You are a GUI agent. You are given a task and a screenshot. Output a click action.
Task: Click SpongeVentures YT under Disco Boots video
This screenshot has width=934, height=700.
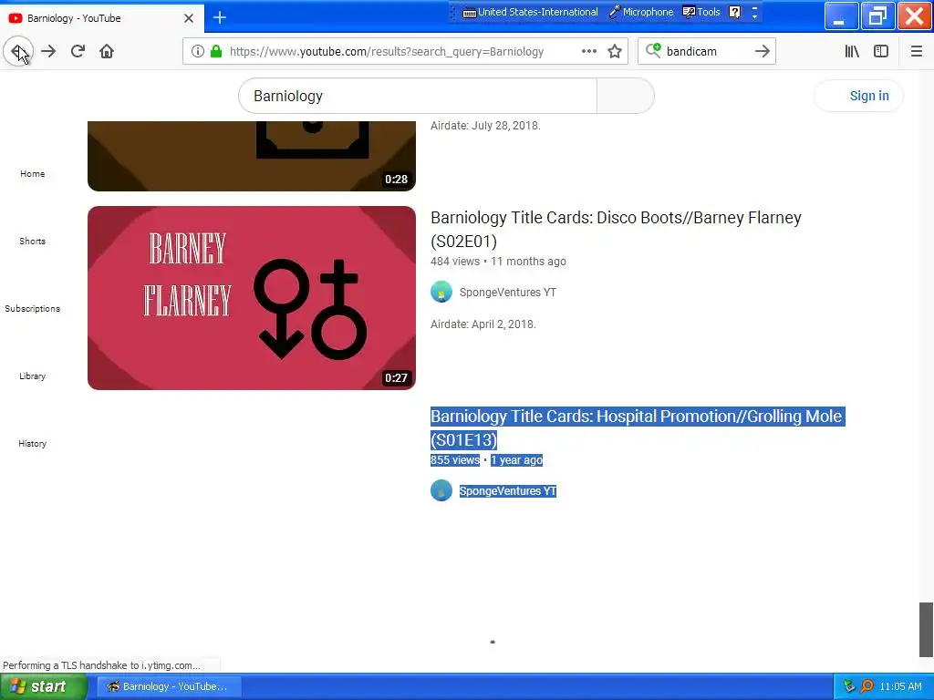click(x=507, y=293)
